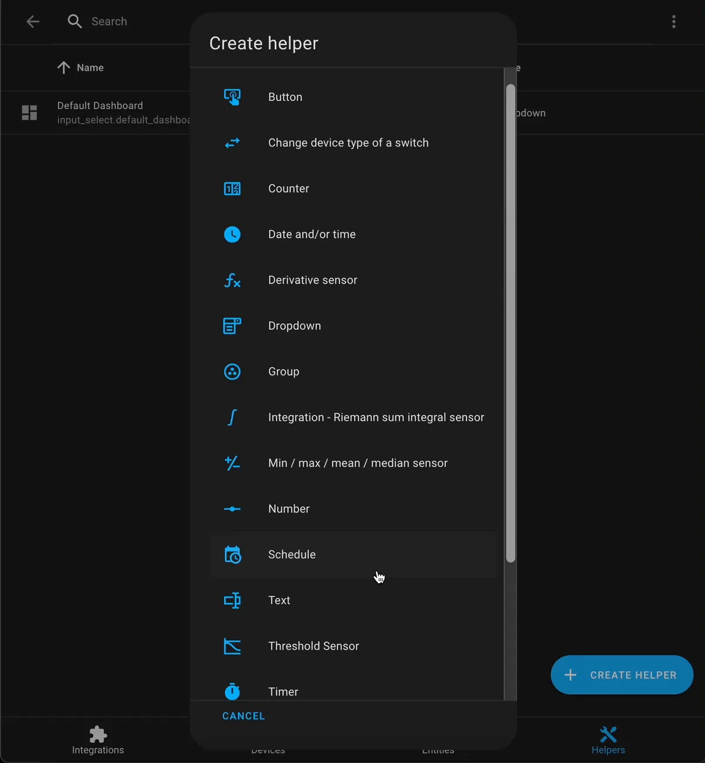
Task: Click the Name sort arrow icon
Action: pyautogui.click(x=63, y=67)
